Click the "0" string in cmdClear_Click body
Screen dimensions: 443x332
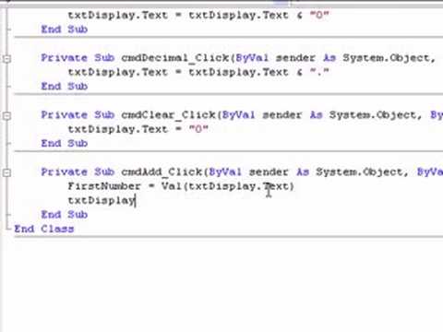point(198,129)
